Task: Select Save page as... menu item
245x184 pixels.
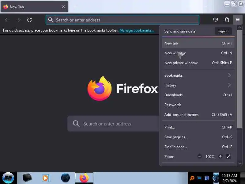Action: 198,137
